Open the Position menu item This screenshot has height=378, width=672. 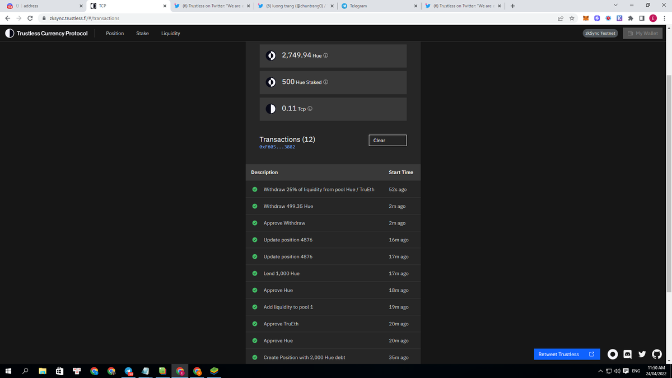pos(115,33)
